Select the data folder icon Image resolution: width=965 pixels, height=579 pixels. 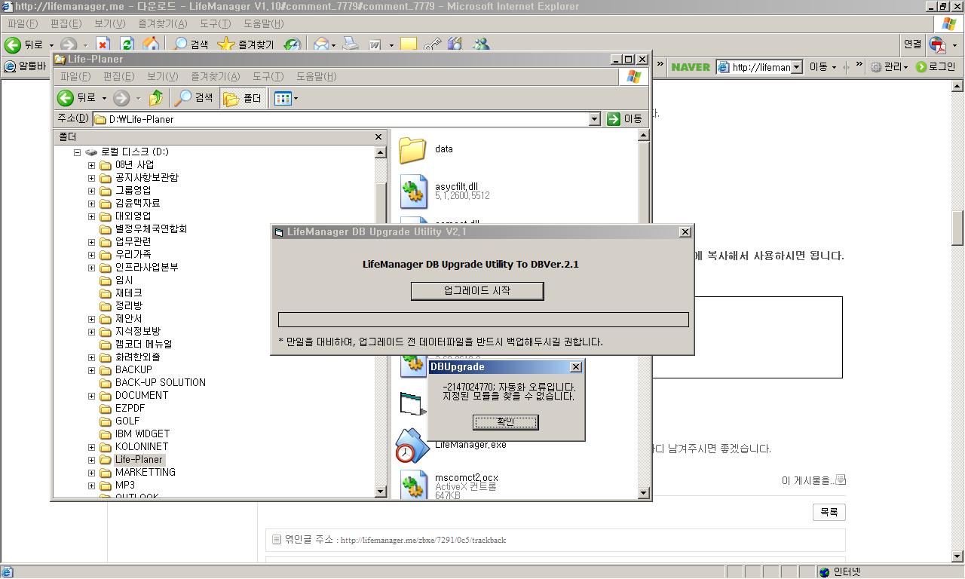pyautogui.click(x=412, y=149)
